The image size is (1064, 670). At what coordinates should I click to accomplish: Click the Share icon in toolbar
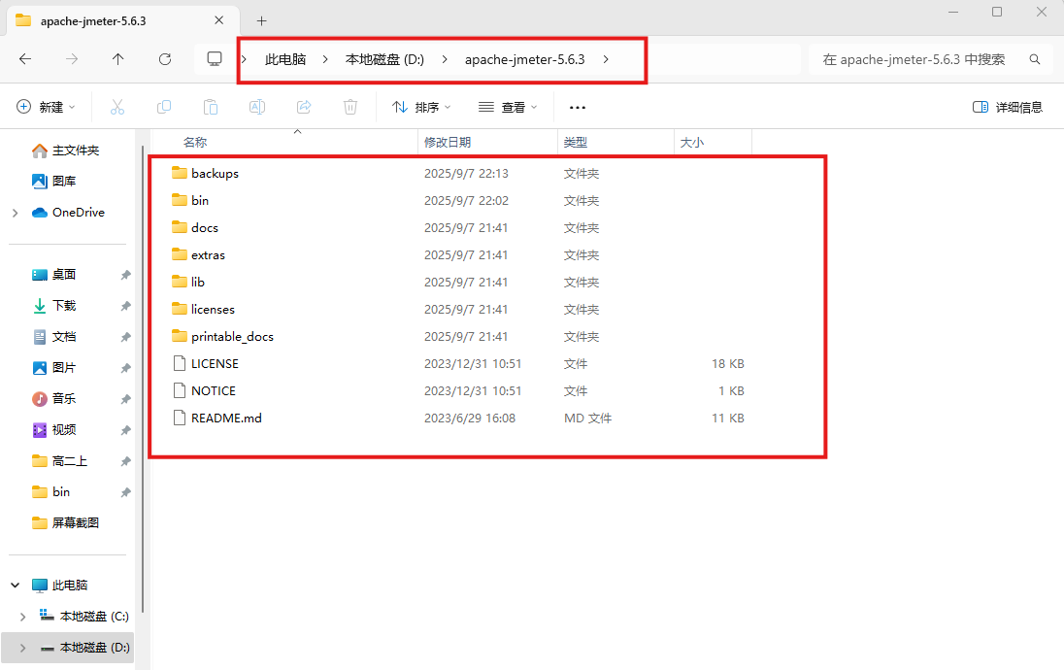pyautogui.click(x=304, y=107)
